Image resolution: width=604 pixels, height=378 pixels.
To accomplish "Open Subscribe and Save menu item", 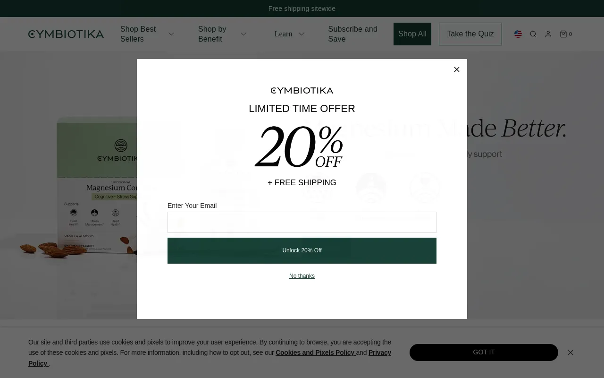I will 353,34.
